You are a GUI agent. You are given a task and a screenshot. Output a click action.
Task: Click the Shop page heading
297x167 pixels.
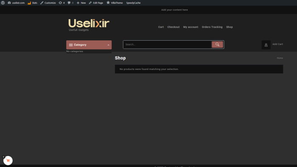pos(120,58)
